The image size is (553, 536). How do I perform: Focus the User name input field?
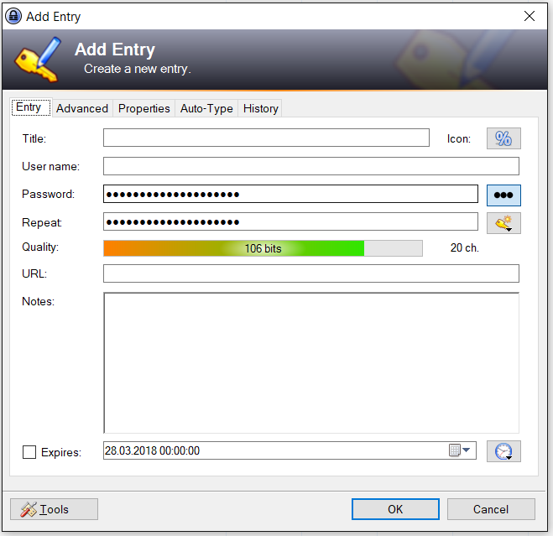coord(311,166)
